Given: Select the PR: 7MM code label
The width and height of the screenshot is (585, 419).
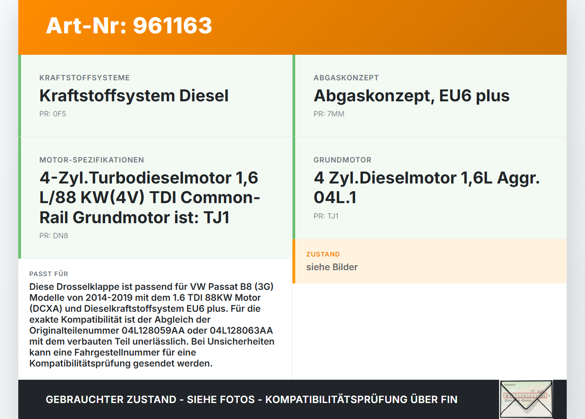Looking at the screenshot, I should [329, 114].
